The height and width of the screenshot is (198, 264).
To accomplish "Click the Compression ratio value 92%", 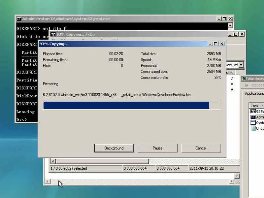I will pyautogui.click(x=218, y=78).
